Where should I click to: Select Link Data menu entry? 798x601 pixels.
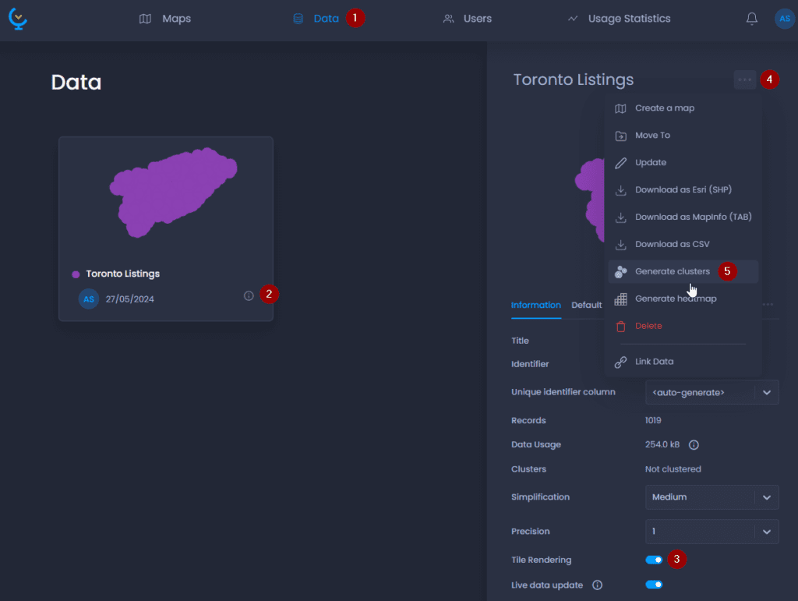683,362
